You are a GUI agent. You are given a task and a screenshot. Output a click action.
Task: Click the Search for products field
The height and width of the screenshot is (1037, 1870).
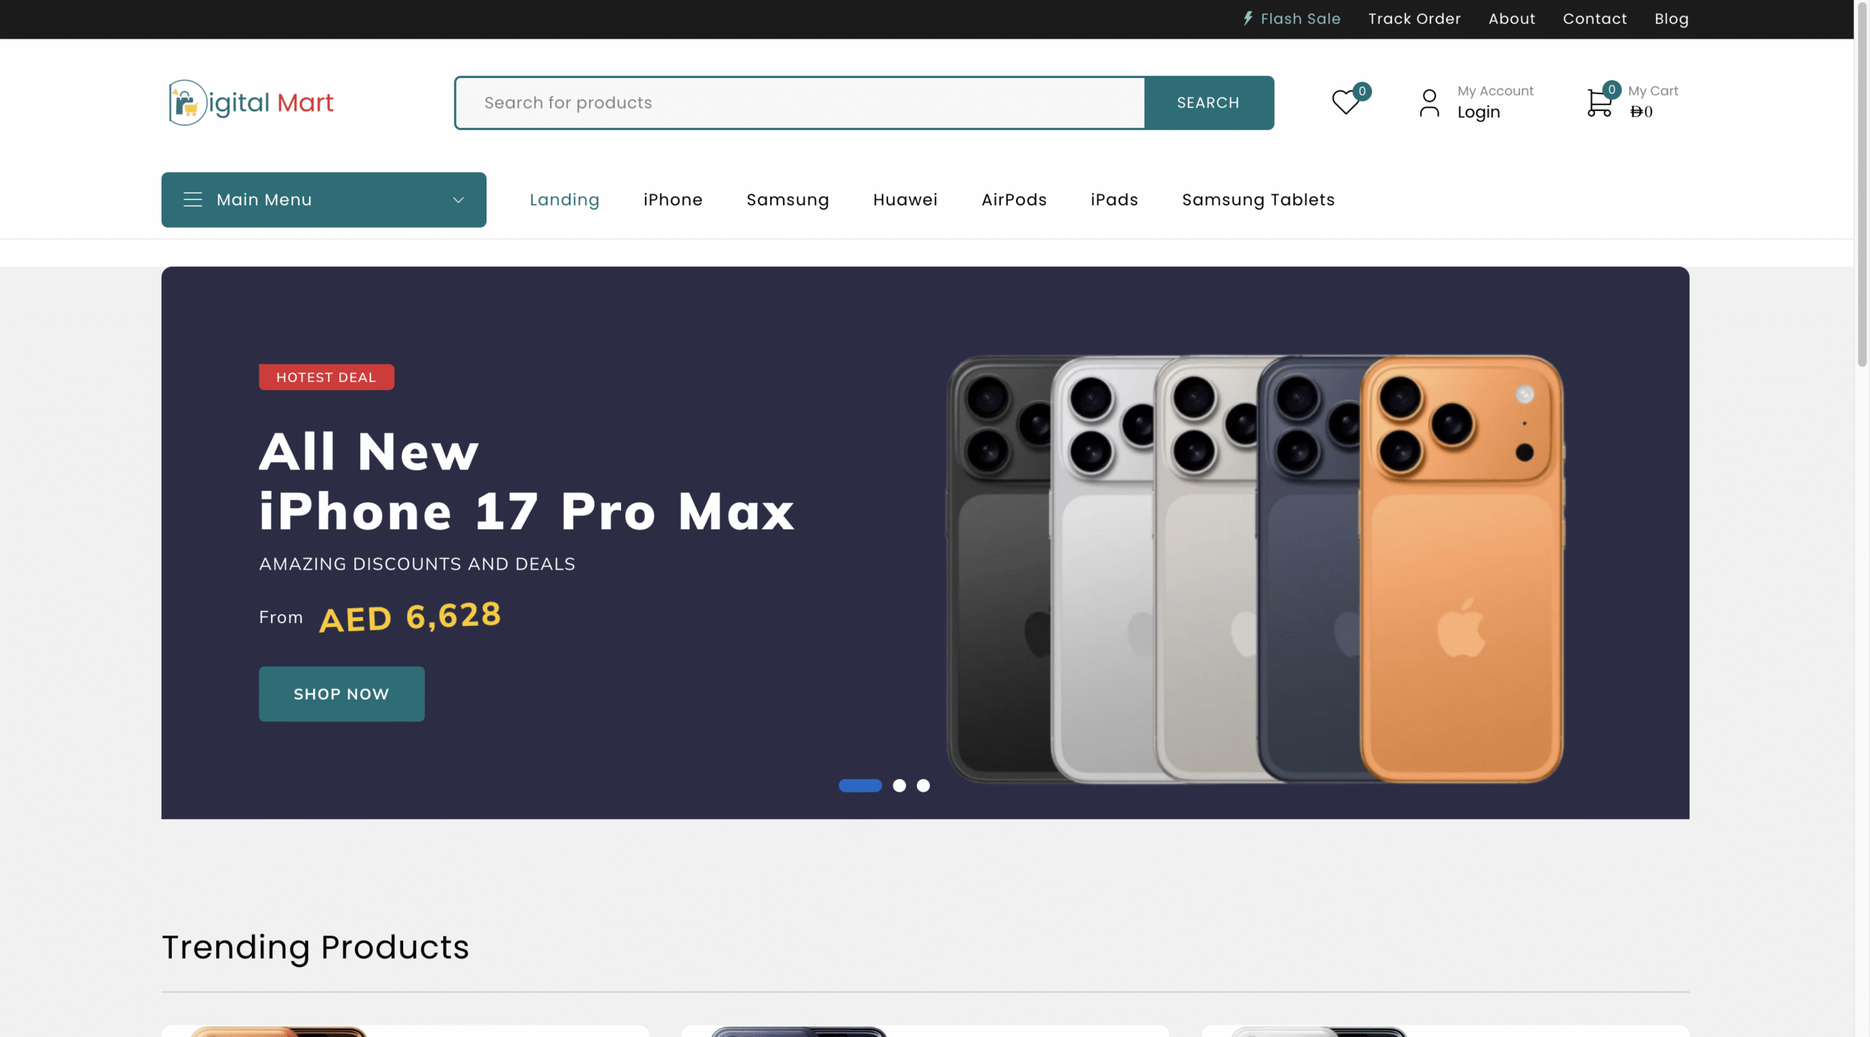coord(800,103)
